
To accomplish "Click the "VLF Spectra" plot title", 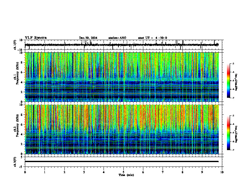I will tap(36, 38).
